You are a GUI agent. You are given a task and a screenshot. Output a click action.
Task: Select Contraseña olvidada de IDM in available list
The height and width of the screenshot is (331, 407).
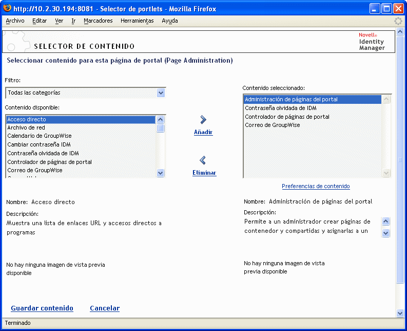point(81,153)
